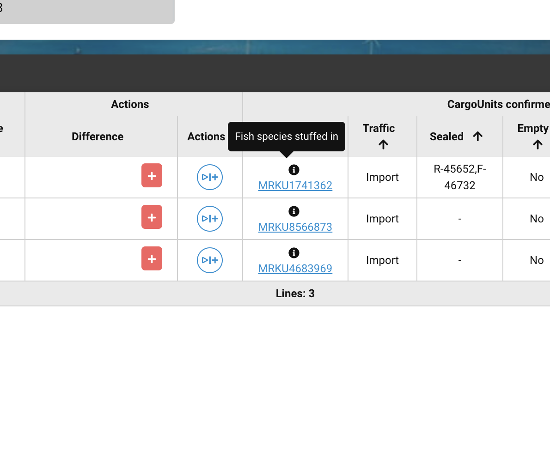Select the blue circular action icon for MRKU8566873
Viewport: 550px width, 455px height.
210,219
